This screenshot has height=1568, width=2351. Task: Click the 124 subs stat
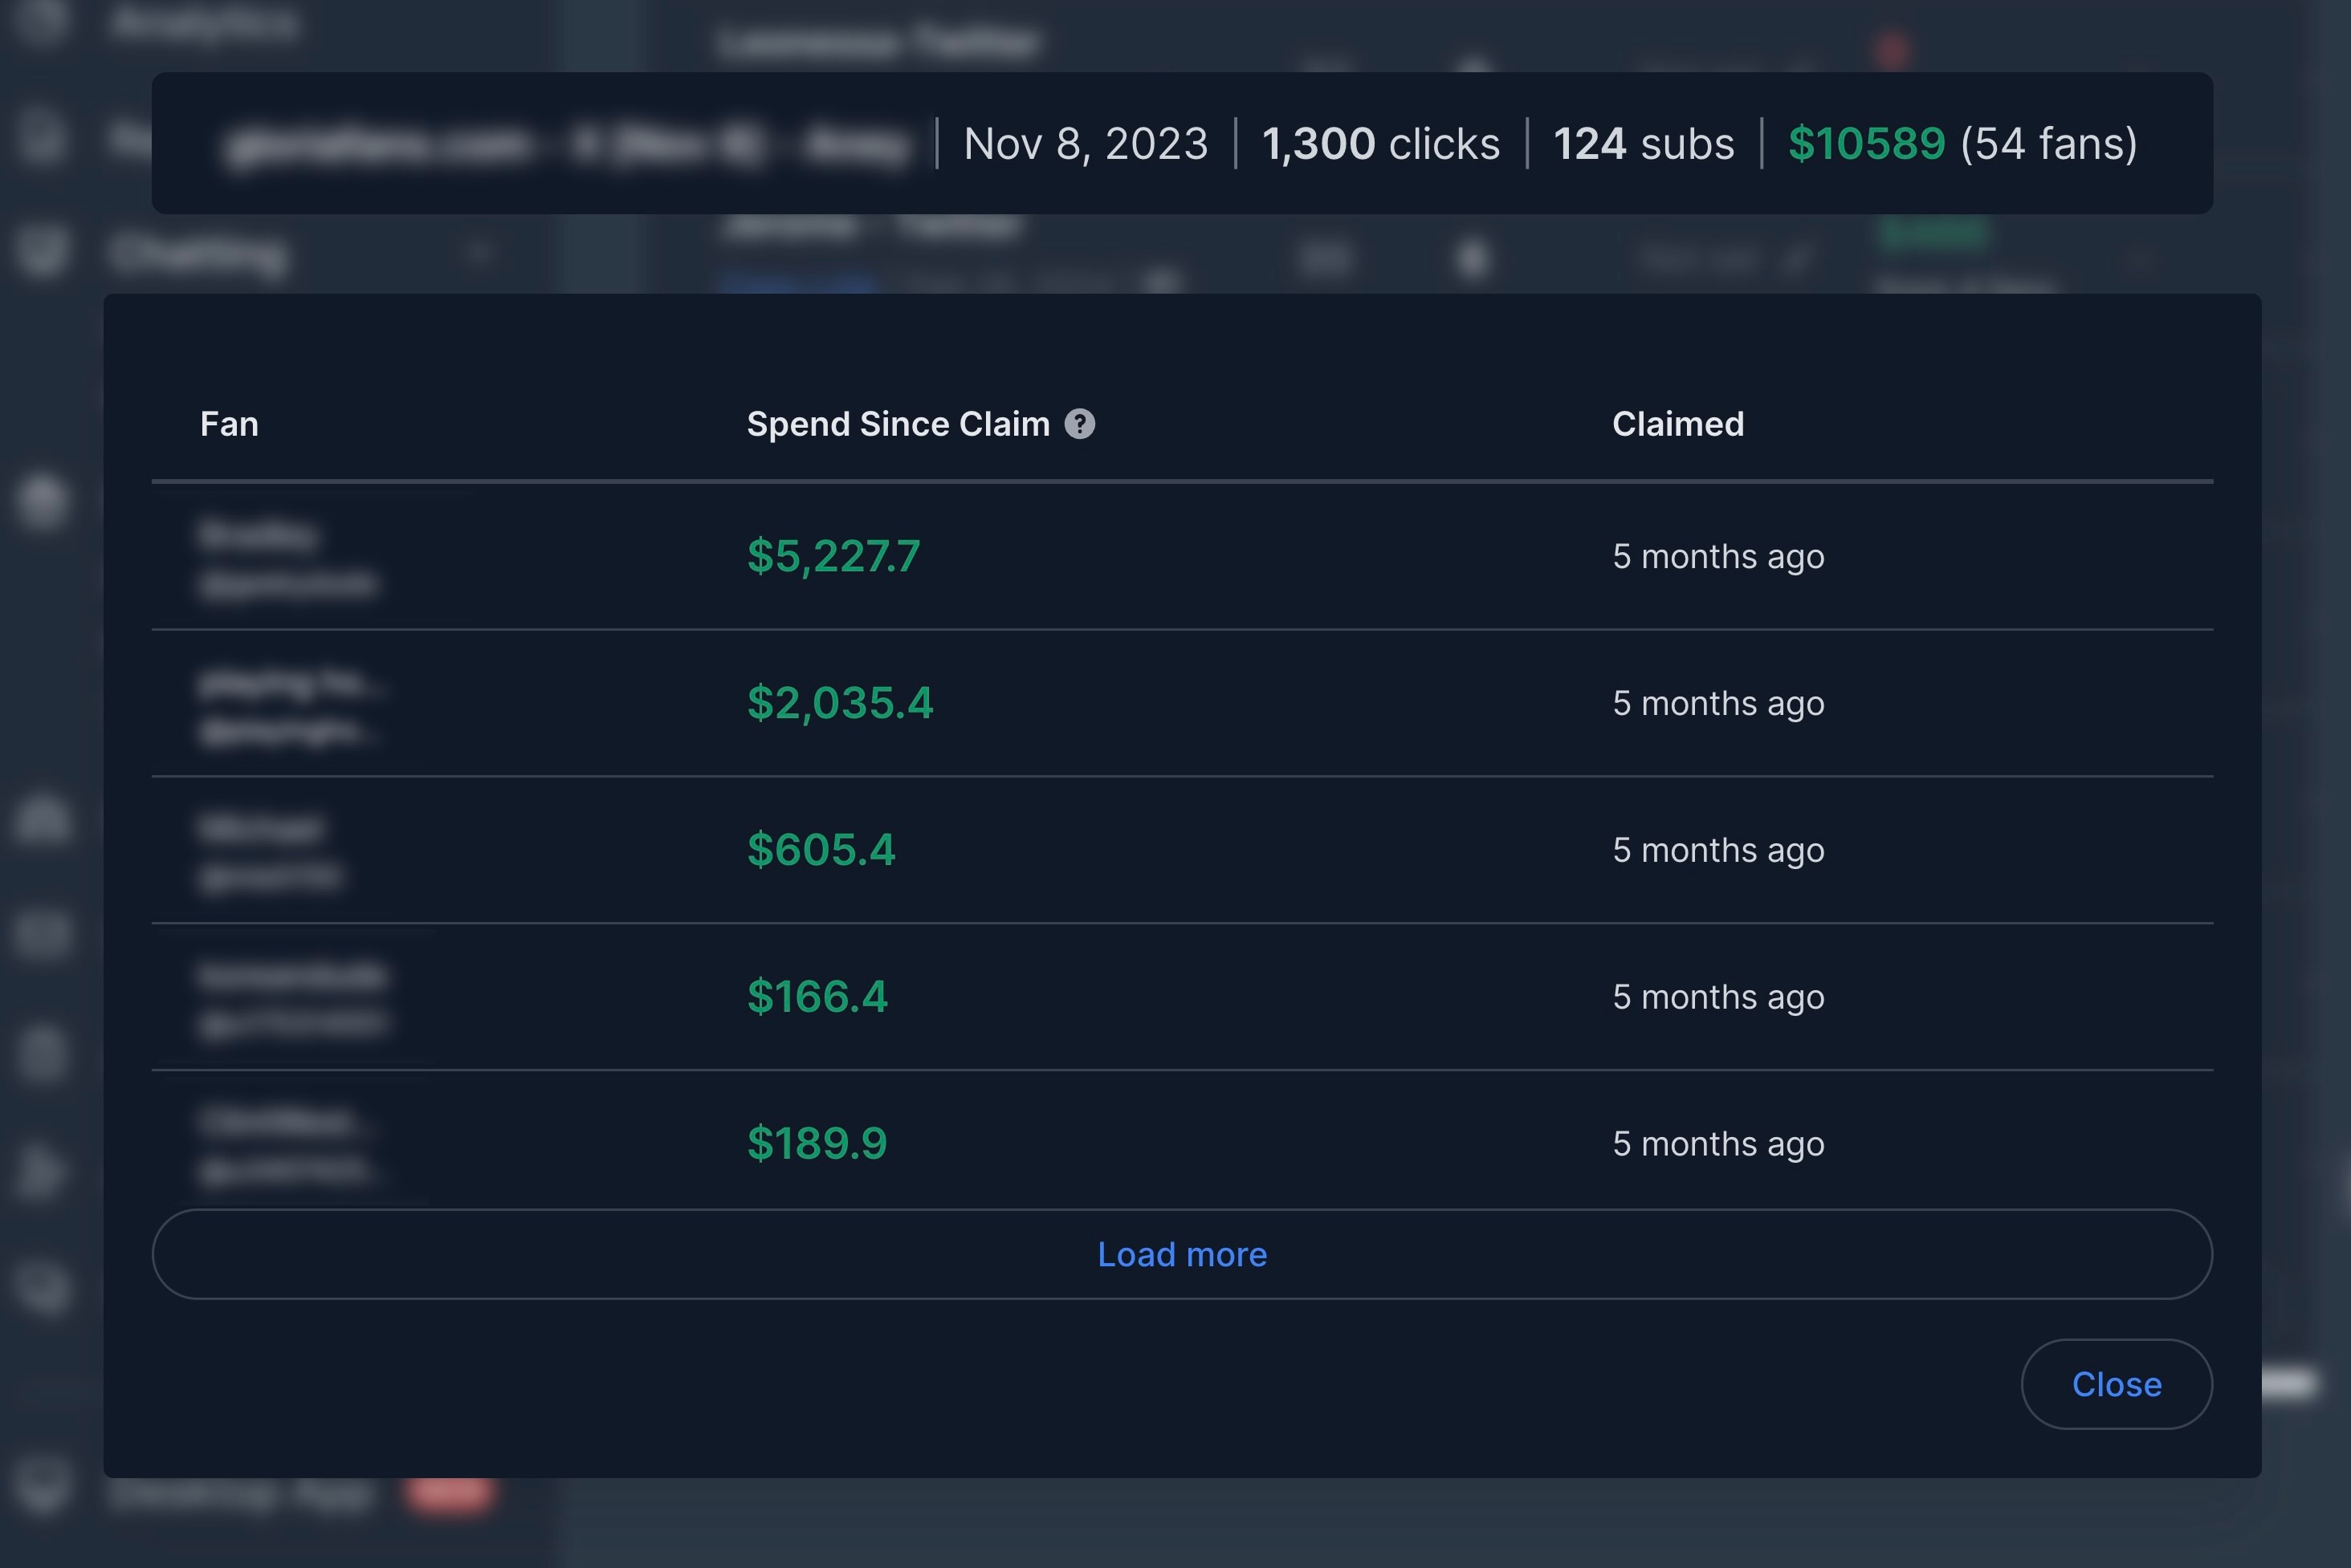[1644, 143]
